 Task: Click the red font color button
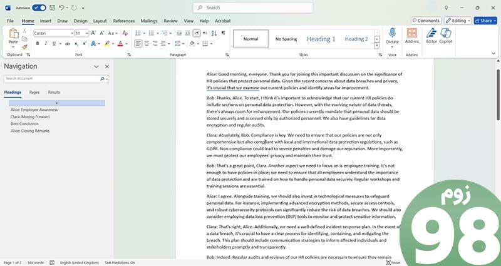120,44
